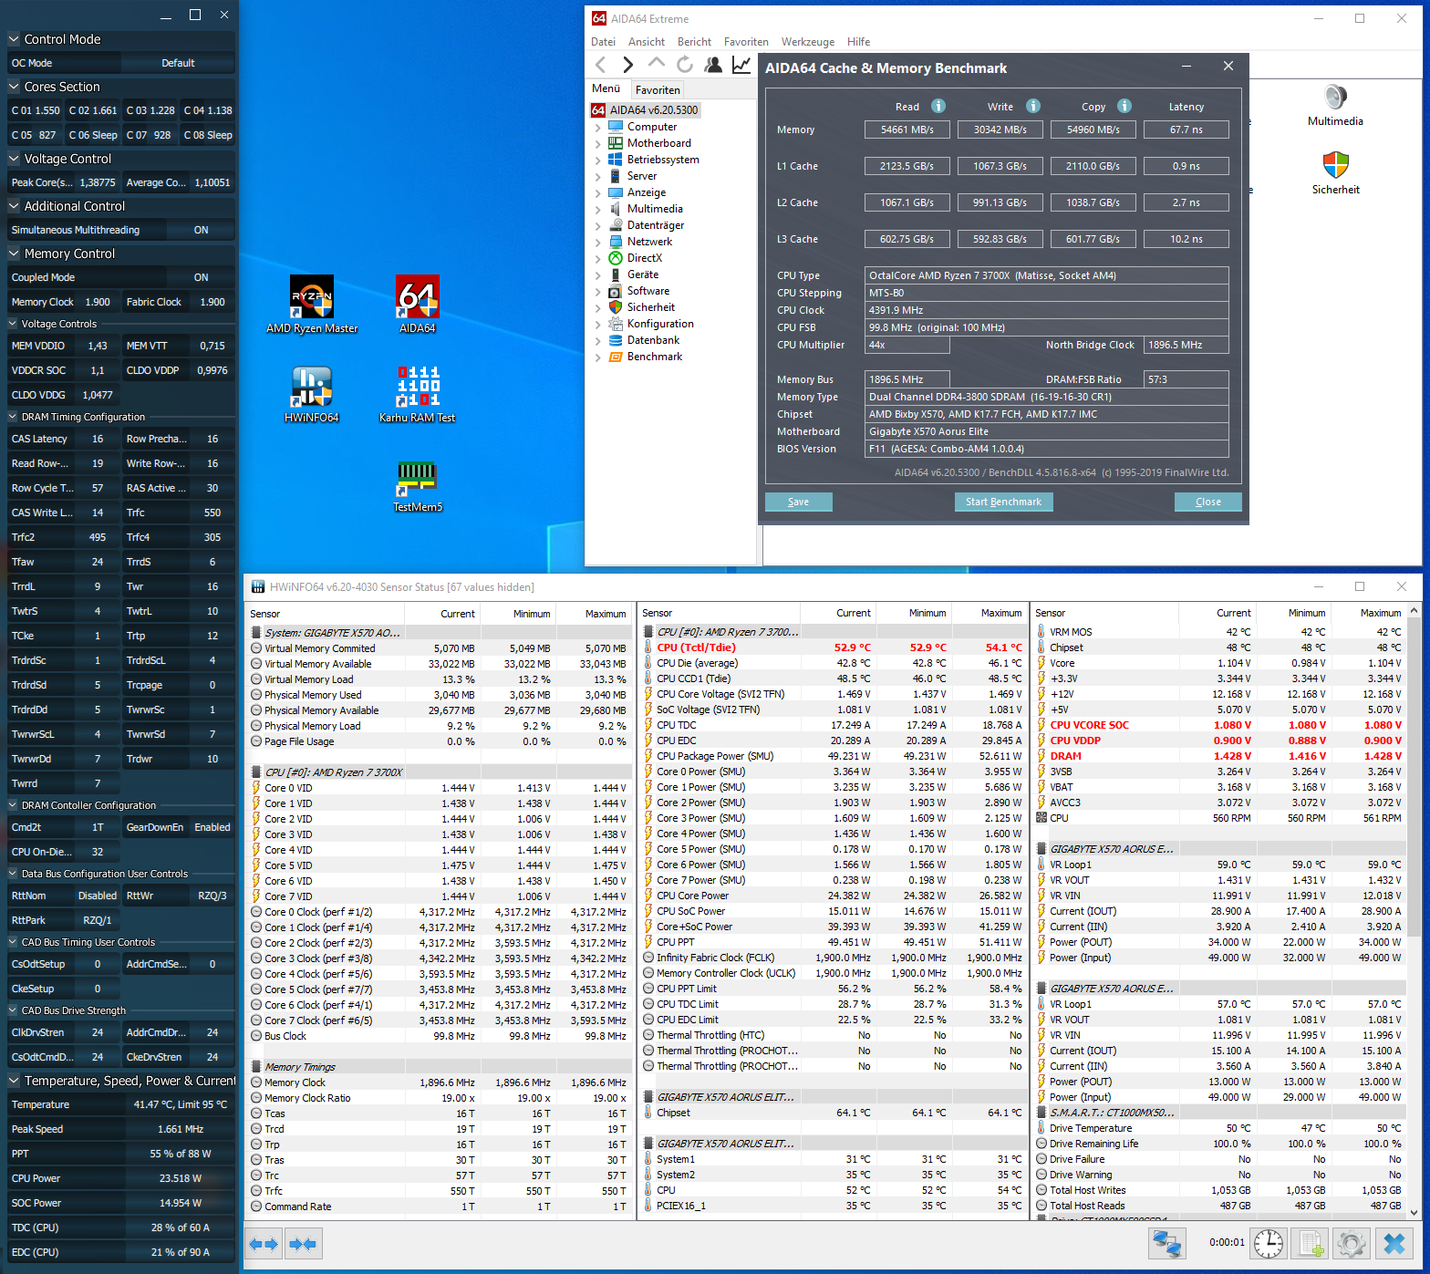
Task: Open HWiNFO remote network monitor icon
Action: [x=1166, y=1244]
